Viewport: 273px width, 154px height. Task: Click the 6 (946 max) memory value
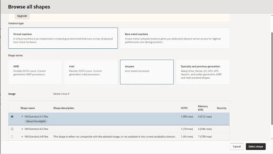(x=205, y=129)
